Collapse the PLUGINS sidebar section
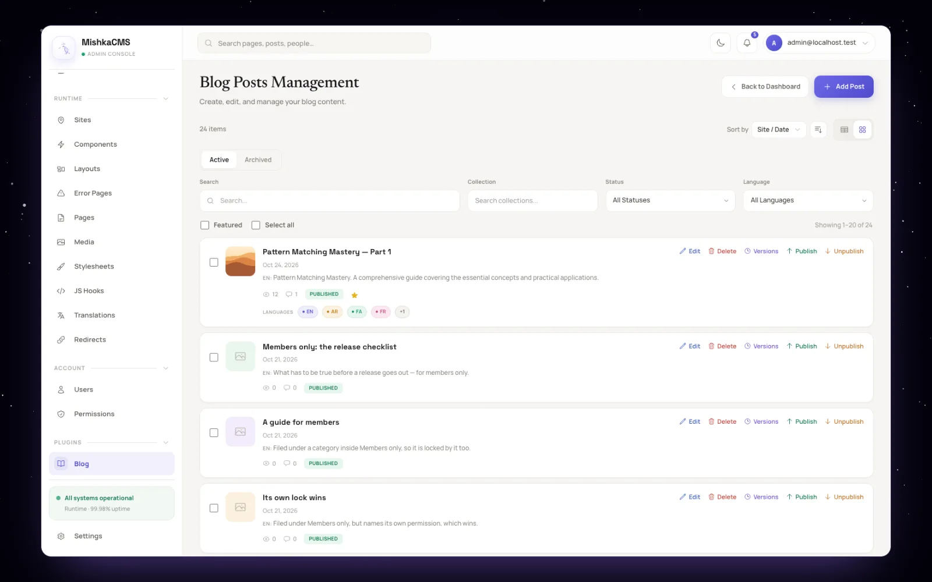The image size is (932, 582). coord(165,443)
